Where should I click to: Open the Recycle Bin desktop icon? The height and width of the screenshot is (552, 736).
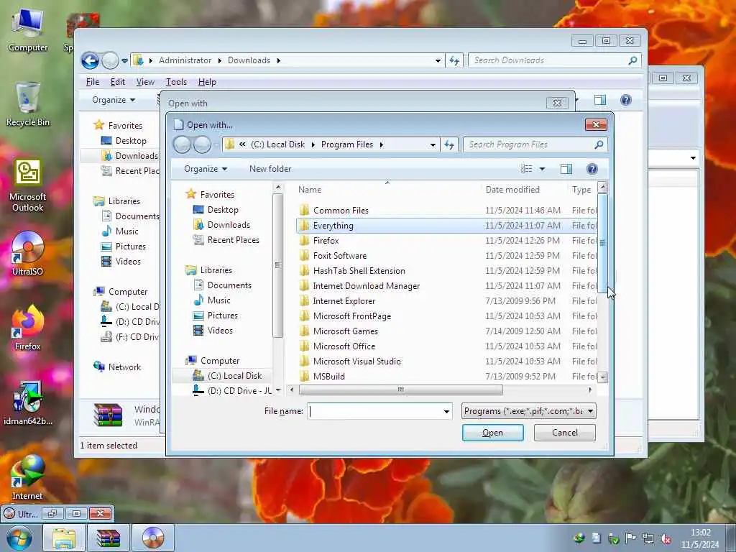coord(28,104)
